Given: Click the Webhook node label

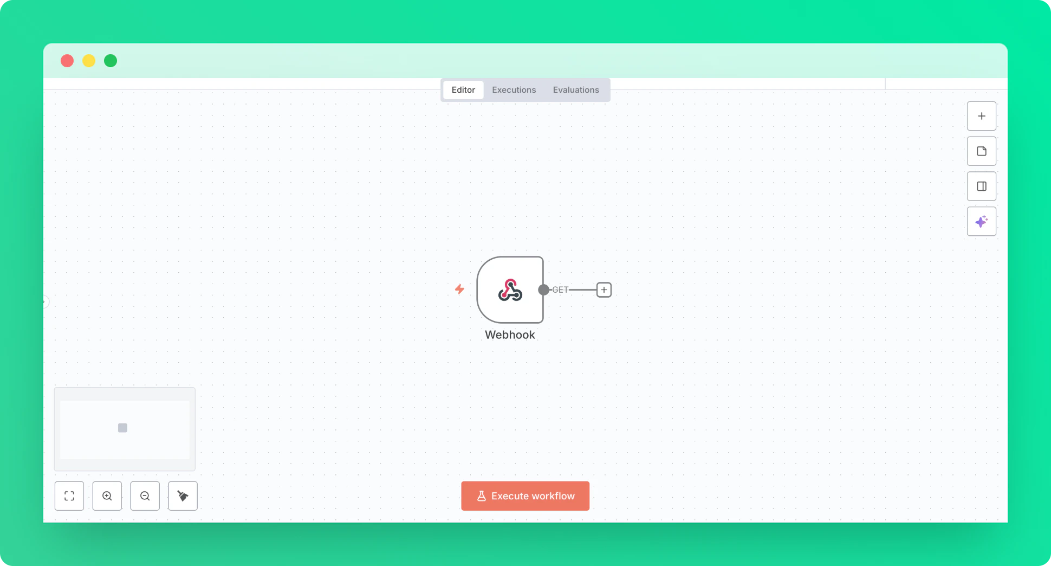Looking at the screenshot, I should tap(510, 335).
